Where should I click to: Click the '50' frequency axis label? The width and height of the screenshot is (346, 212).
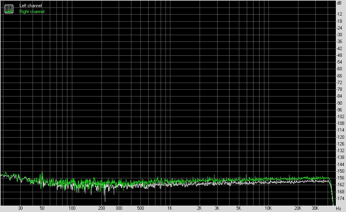tap(42, 208)
